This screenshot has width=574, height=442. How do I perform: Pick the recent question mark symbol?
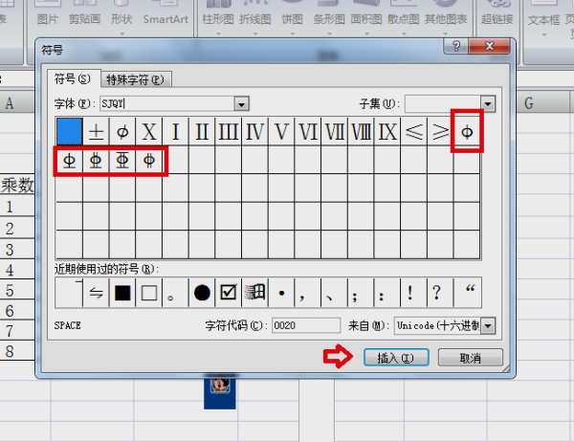coord(440,293)
